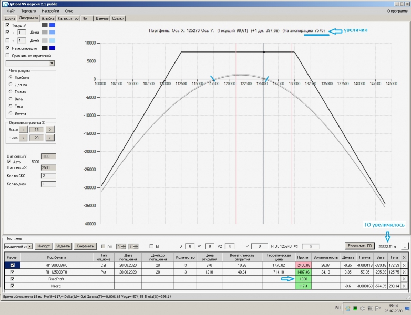The width and height of the screenshot is (411, 315).
Task: Switch to the Калькулятор tab
Action: pos(68,18)
